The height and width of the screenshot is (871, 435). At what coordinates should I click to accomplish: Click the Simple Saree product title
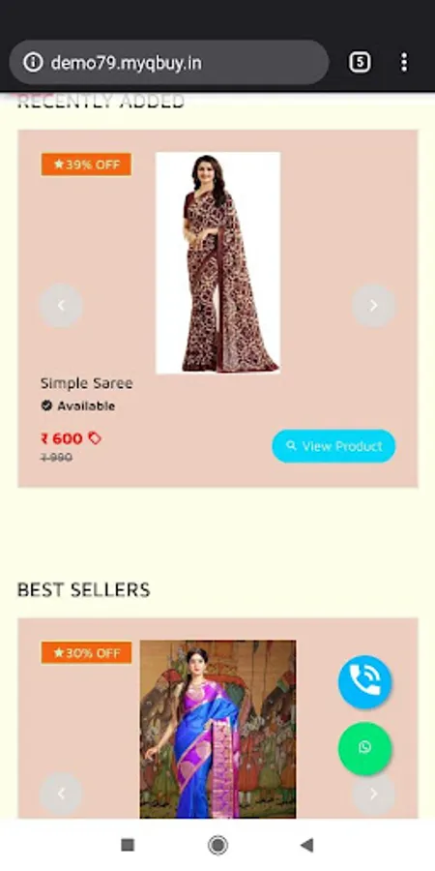point(87,383)
